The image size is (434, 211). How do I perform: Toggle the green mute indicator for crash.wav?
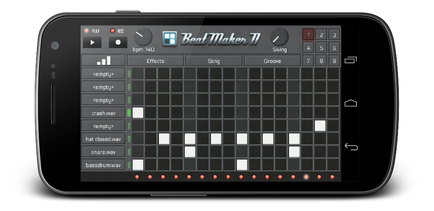point(129,113)
